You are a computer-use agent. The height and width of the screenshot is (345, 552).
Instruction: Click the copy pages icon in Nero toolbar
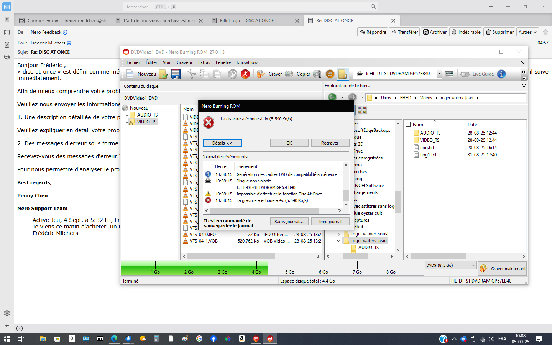coord(204,74)
